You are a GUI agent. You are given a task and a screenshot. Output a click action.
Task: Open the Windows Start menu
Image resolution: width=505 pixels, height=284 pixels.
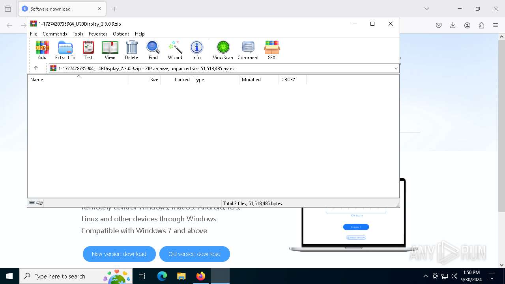[x=9, y=276]
